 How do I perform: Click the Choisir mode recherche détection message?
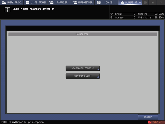34,9
